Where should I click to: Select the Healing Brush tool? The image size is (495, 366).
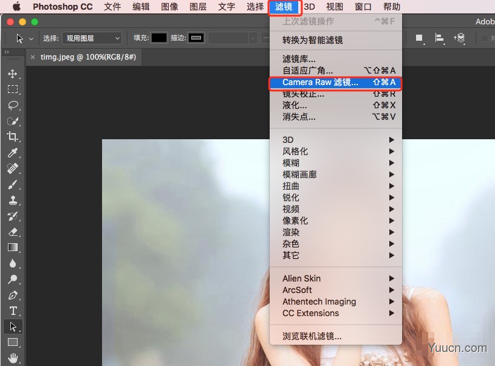click(x=13, y=168)
